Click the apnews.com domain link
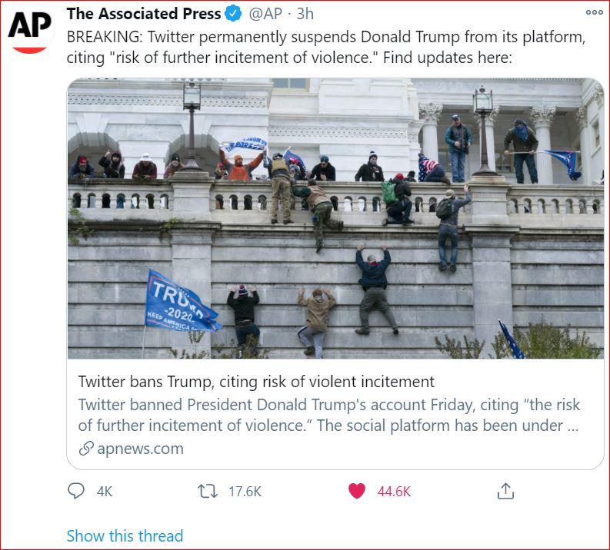This screenshot has height=550, width=610. click(x=140, y=449)
